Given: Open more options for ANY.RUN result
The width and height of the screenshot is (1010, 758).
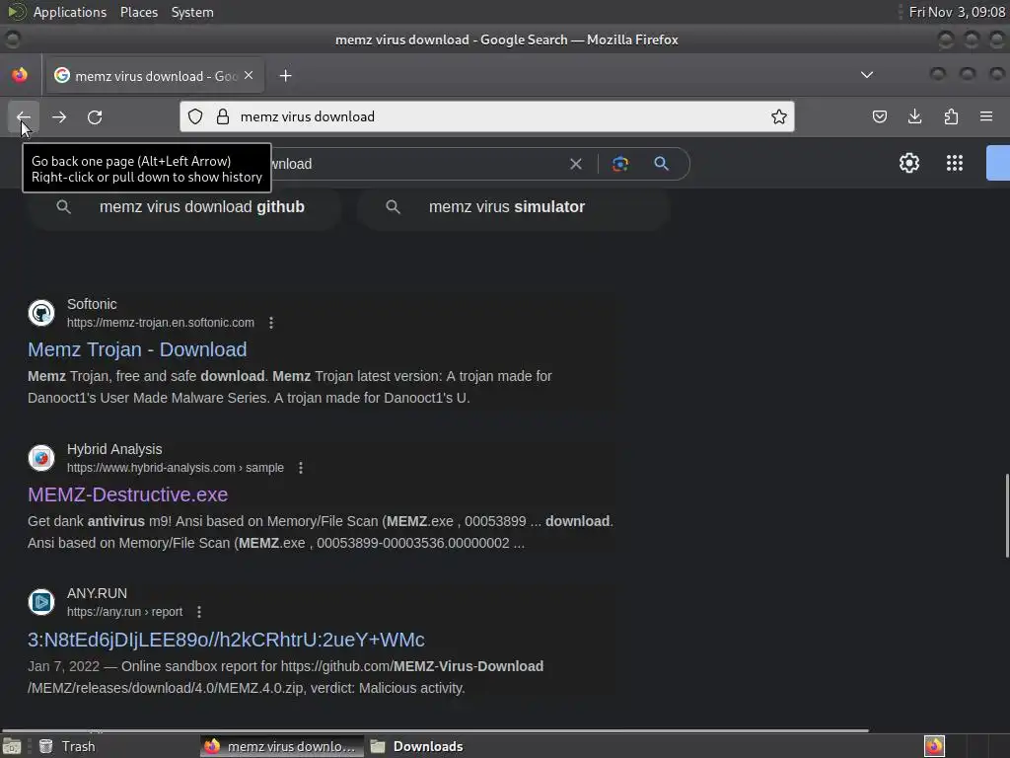Looking at the screenshot, I should tap(199, 612).
